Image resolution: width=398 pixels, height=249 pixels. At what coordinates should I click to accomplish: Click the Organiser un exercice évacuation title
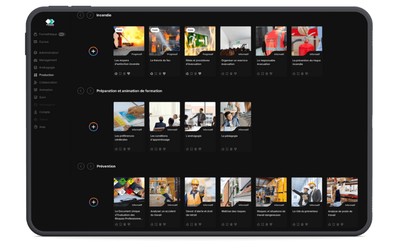pyautogui.click(x=234, y=62)
